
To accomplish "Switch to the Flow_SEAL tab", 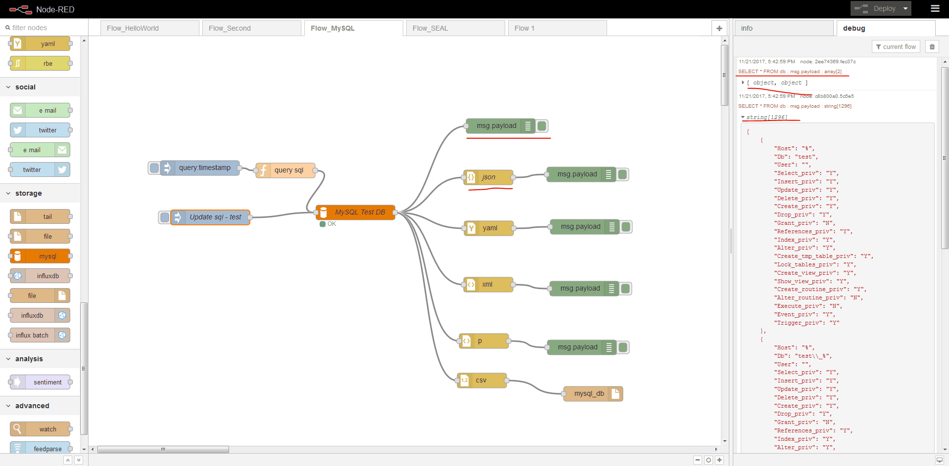I will coord(430,28).
